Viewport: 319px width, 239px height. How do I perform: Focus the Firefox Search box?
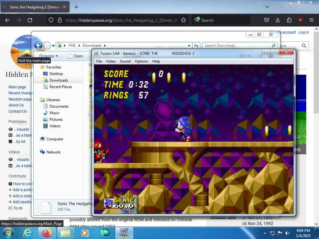click(x=221, y=20)
